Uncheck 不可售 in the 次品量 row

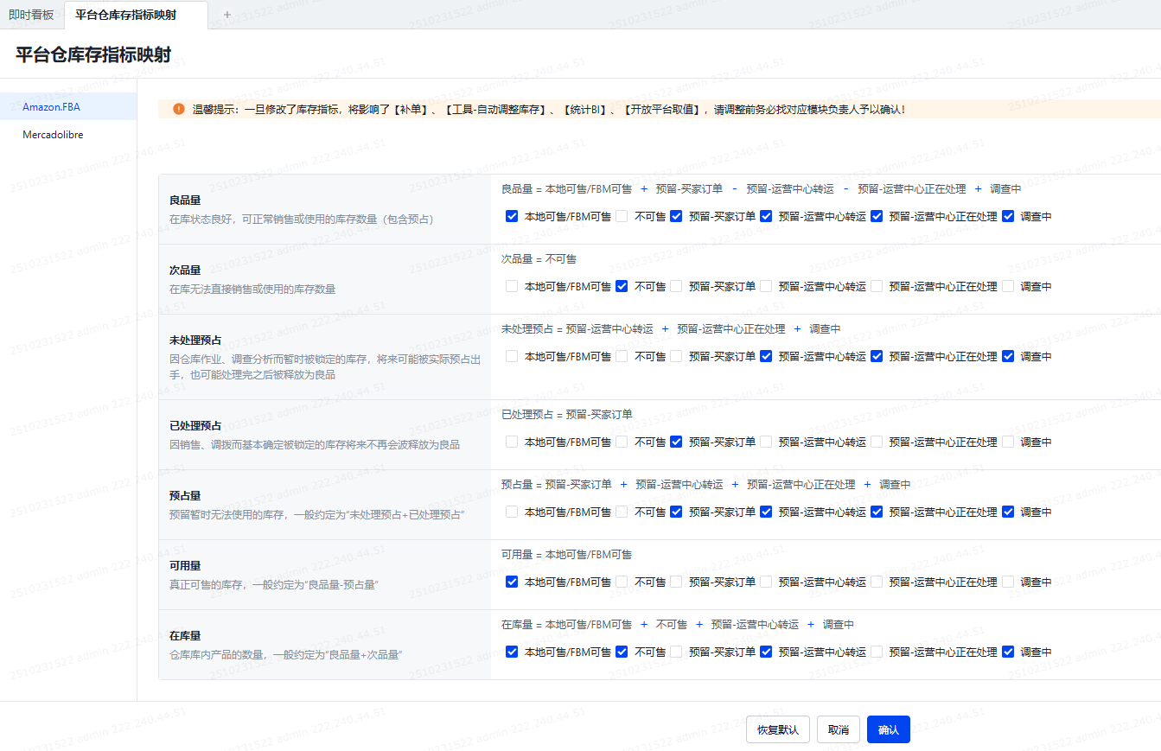tap(622, 286)
